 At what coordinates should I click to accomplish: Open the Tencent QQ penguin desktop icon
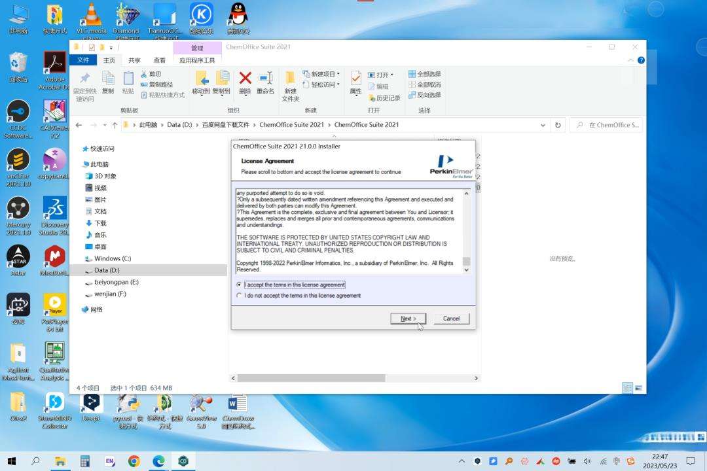click(x=238, y=18)
